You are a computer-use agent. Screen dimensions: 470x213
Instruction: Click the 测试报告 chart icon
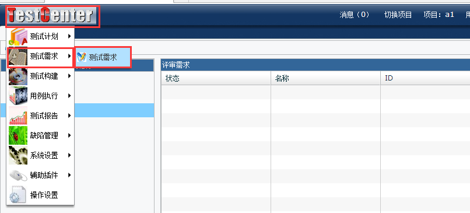pyautogui.click(x=18, y=116)
